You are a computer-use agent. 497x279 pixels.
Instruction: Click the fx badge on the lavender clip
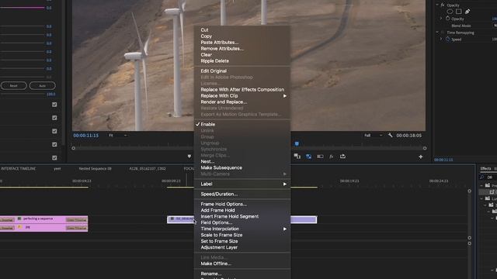click(x=172, y=219)
